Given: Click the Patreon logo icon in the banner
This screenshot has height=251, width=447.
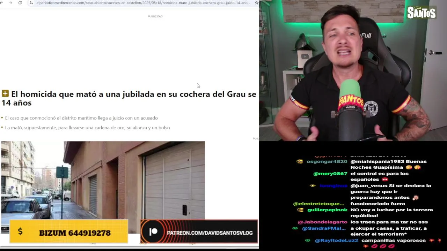Looking at the screenshot, I should pyautogui.click(x=153, y=232).
